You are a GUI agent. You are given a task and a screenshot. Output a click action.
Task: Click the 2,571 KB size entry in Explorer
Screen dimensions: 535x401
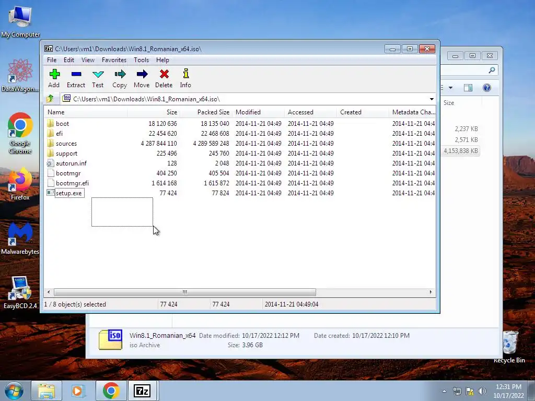466,140
